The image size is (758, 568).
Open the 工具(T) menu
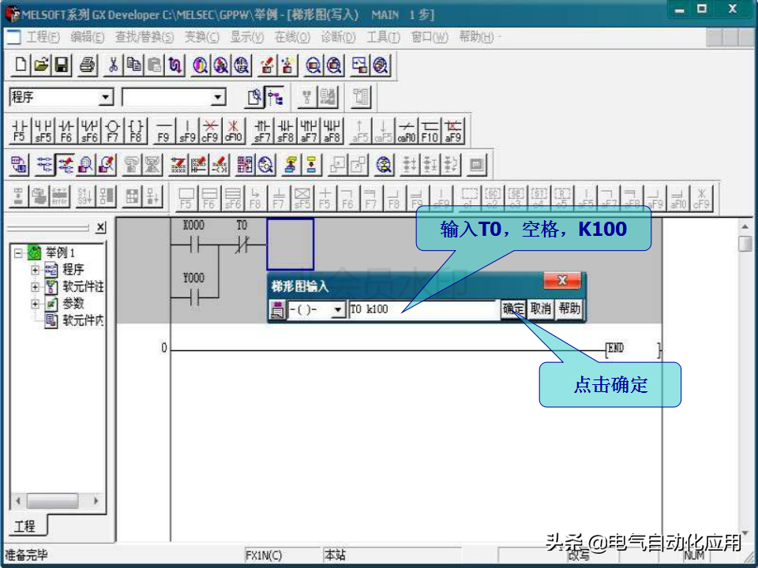pyautogui.click(x=383, y=37)
